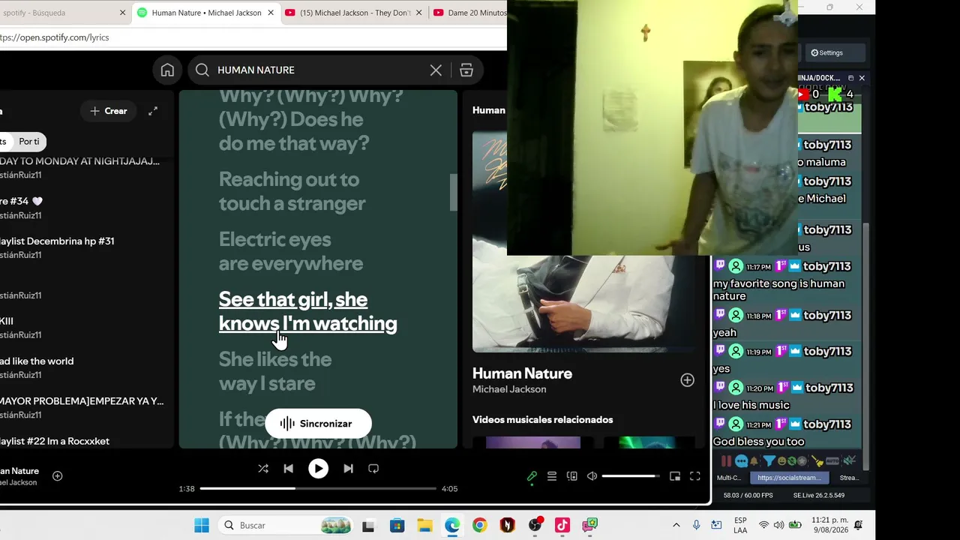Show hidden system tray icons
960x540 pixels.
pyautogui.click(x=676, y=526)
